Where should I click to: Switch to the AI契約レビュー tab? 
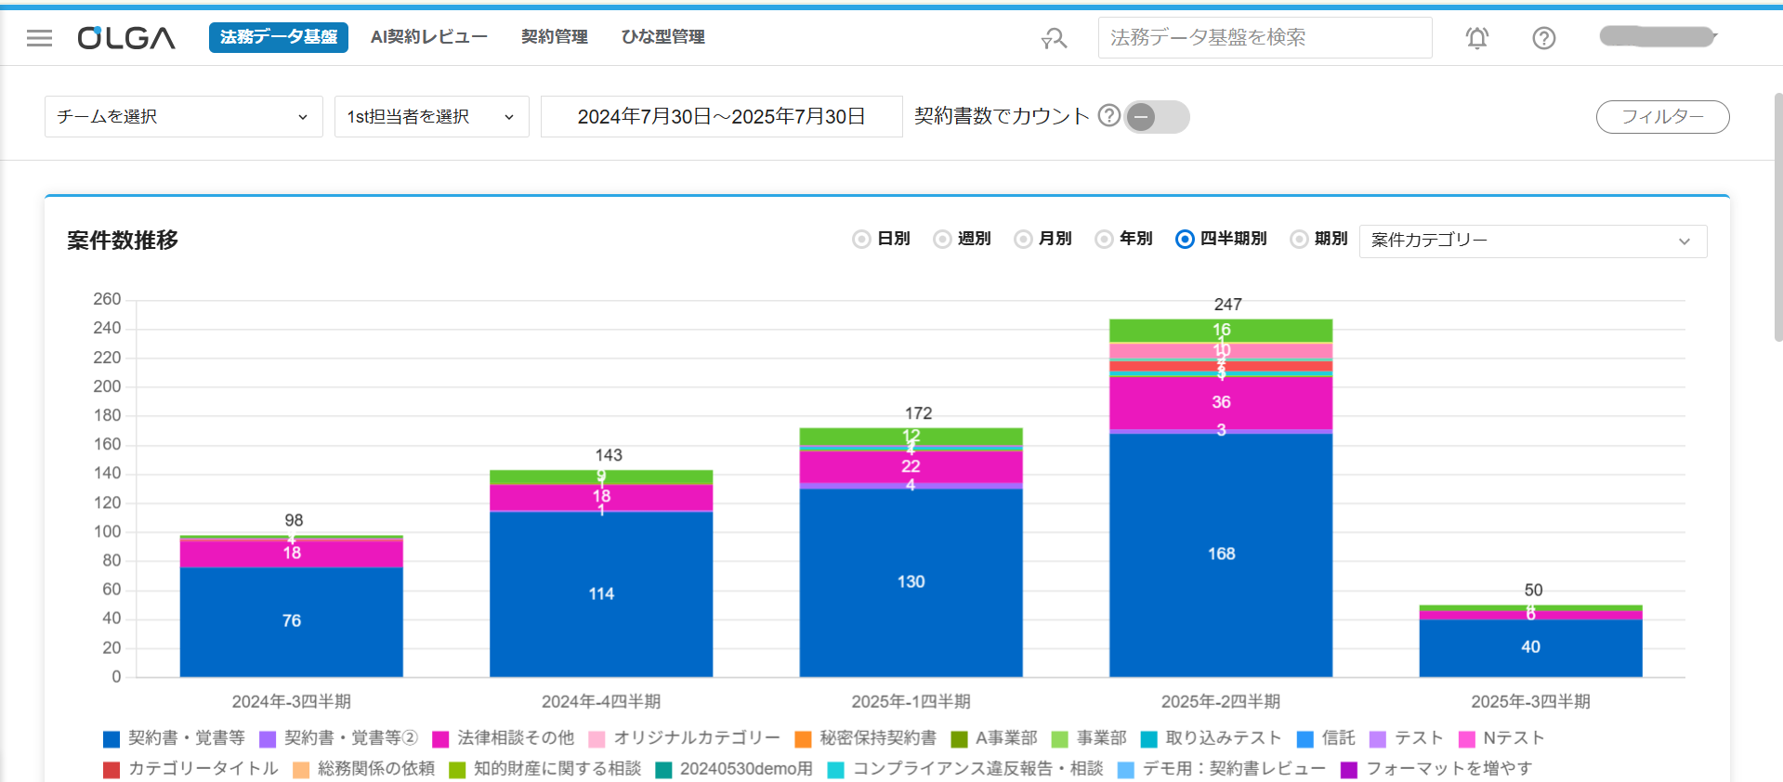428,37
